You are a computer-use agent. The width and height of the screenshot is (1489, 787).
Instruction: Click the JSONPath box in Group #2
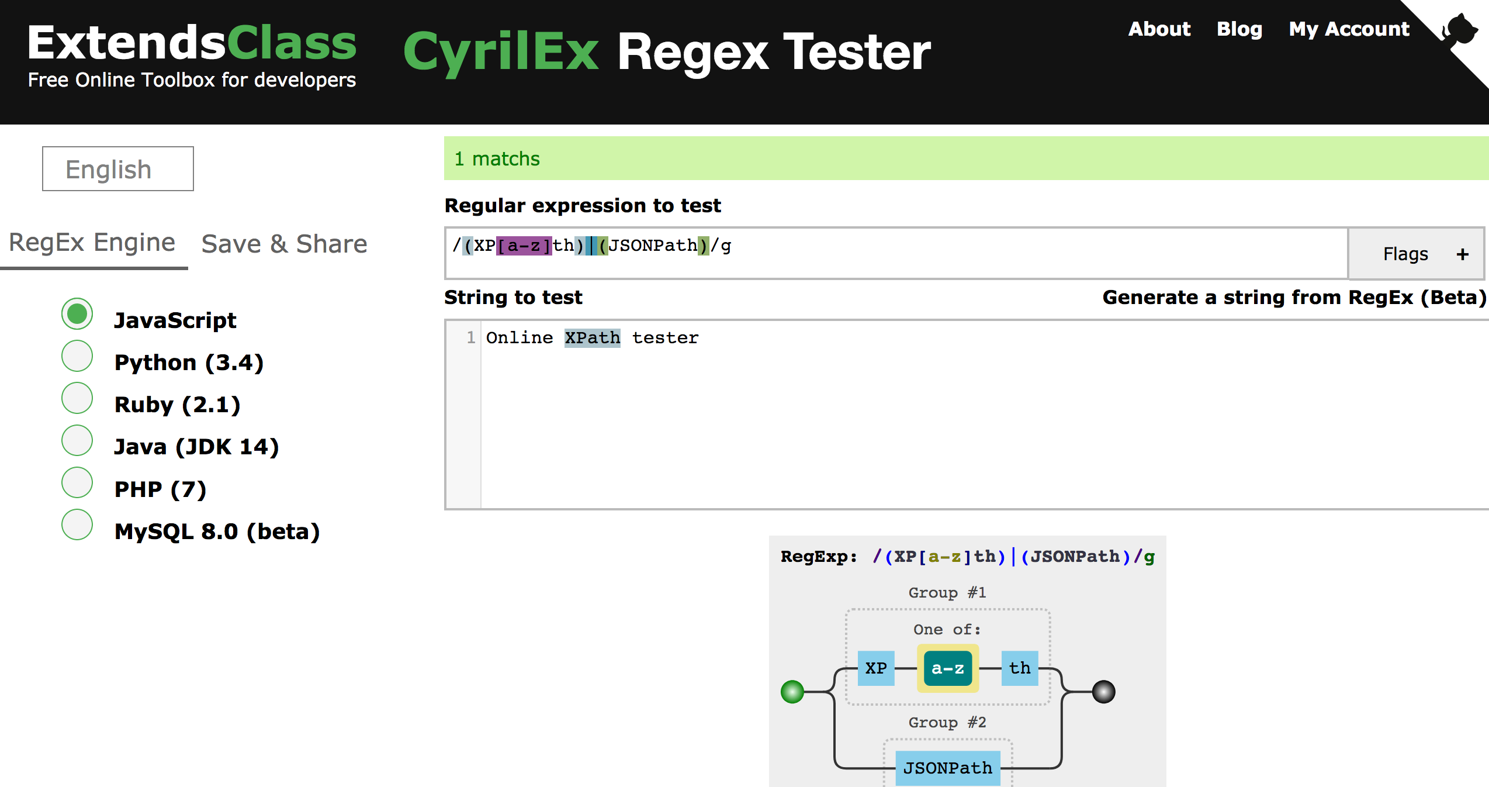coord(948,768)
